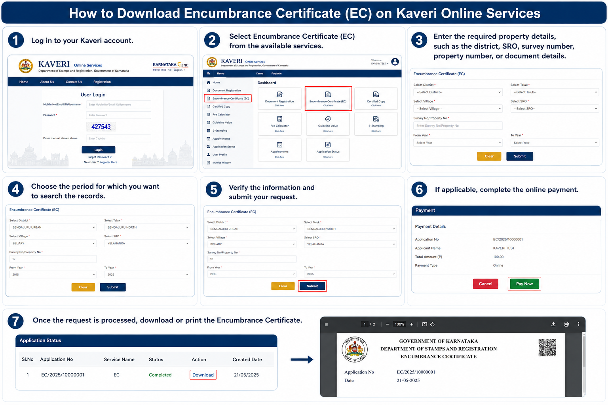Click About Us in login page navbar
The image size is (608, 405).
point(47,82)
